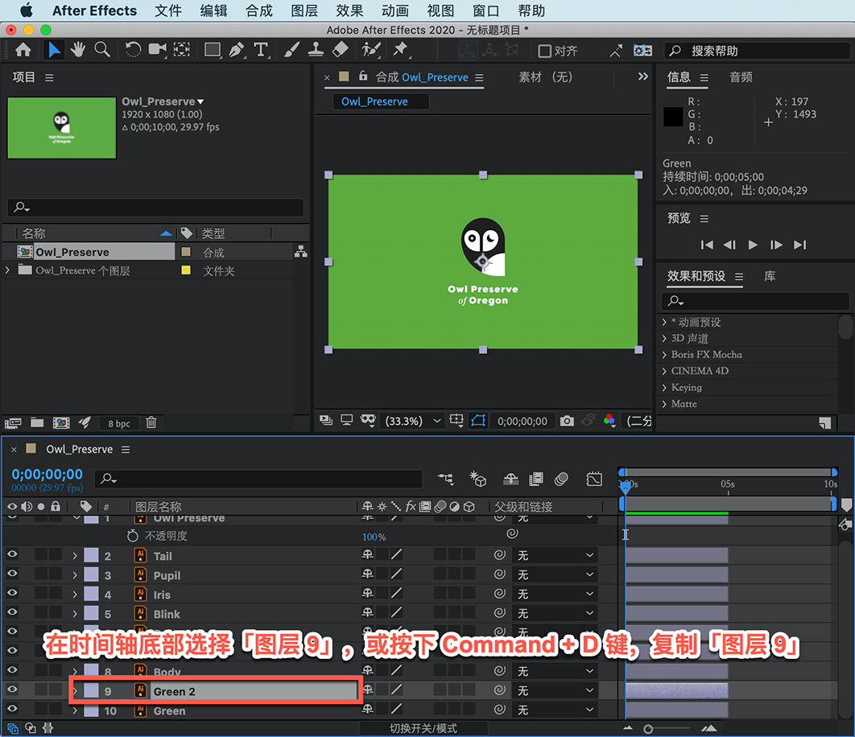This screenshot has width=855, height=737.
Task: Select the Rectangle shape tool
Action: pos(213,50)
